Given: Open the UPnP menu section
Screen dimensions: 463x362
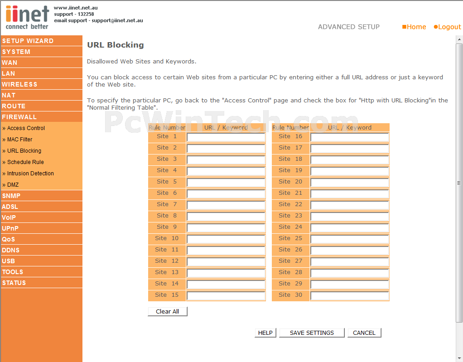Looking at the screenshot, I should pyautogui.click(x=41, y=228).
